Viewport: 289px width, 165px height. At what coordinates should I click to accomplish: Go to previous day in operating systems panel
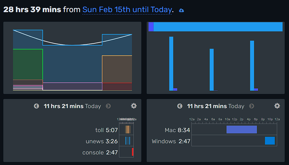coord(180,106)
